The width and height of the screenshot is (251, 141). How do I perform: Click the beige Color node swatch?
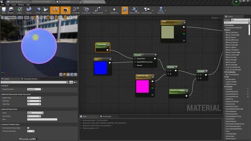tap(167, 32)
